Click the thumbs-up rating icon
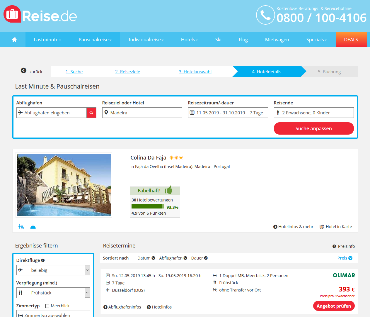The height and width of the screenshot is (317, 370). pyautogui.click(x=169, y=190)
